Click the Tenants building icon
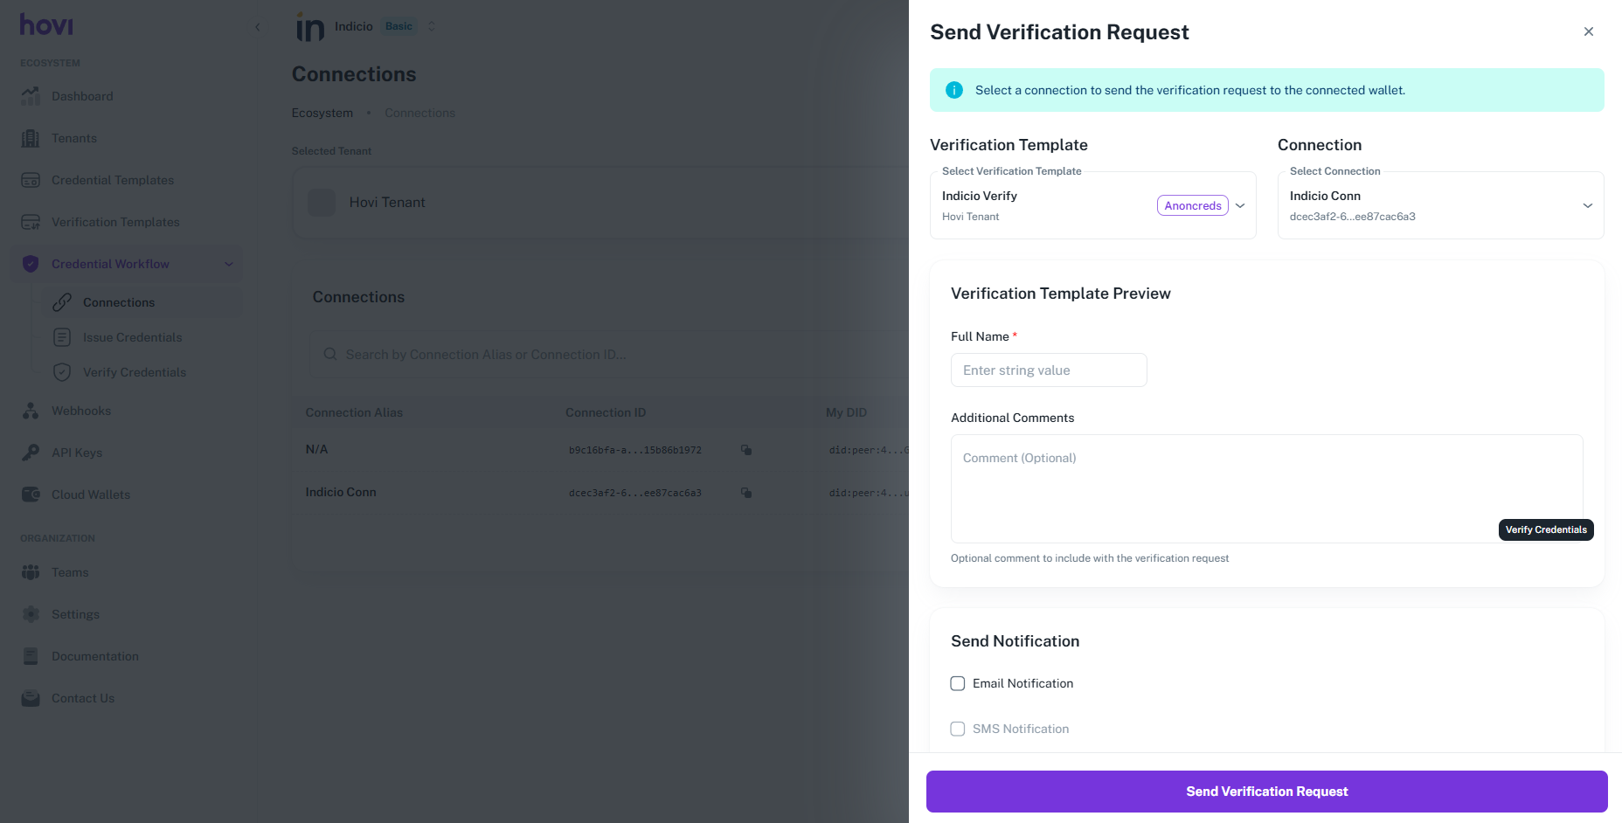The height and width of the screenshot is (823, 1622). 31,138
